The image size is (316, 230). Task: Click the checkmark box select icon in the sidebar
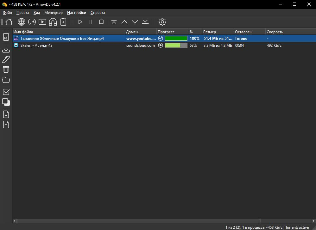[6, 92]
